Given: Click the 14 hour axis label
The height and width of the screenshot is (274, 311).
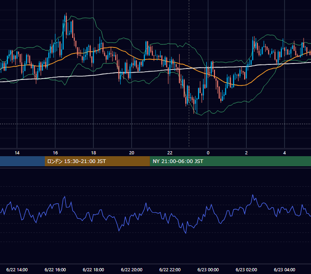Looking at the screenshot, I should (x=17, y=153).
